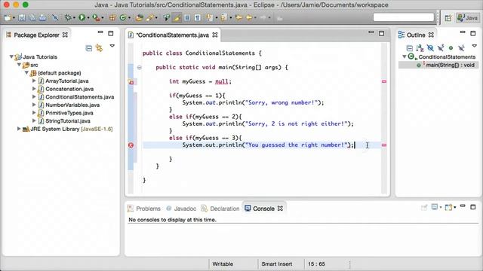Select Concatenation.java in Package Explorer
483x271 pixels.
tap(69, 89)
